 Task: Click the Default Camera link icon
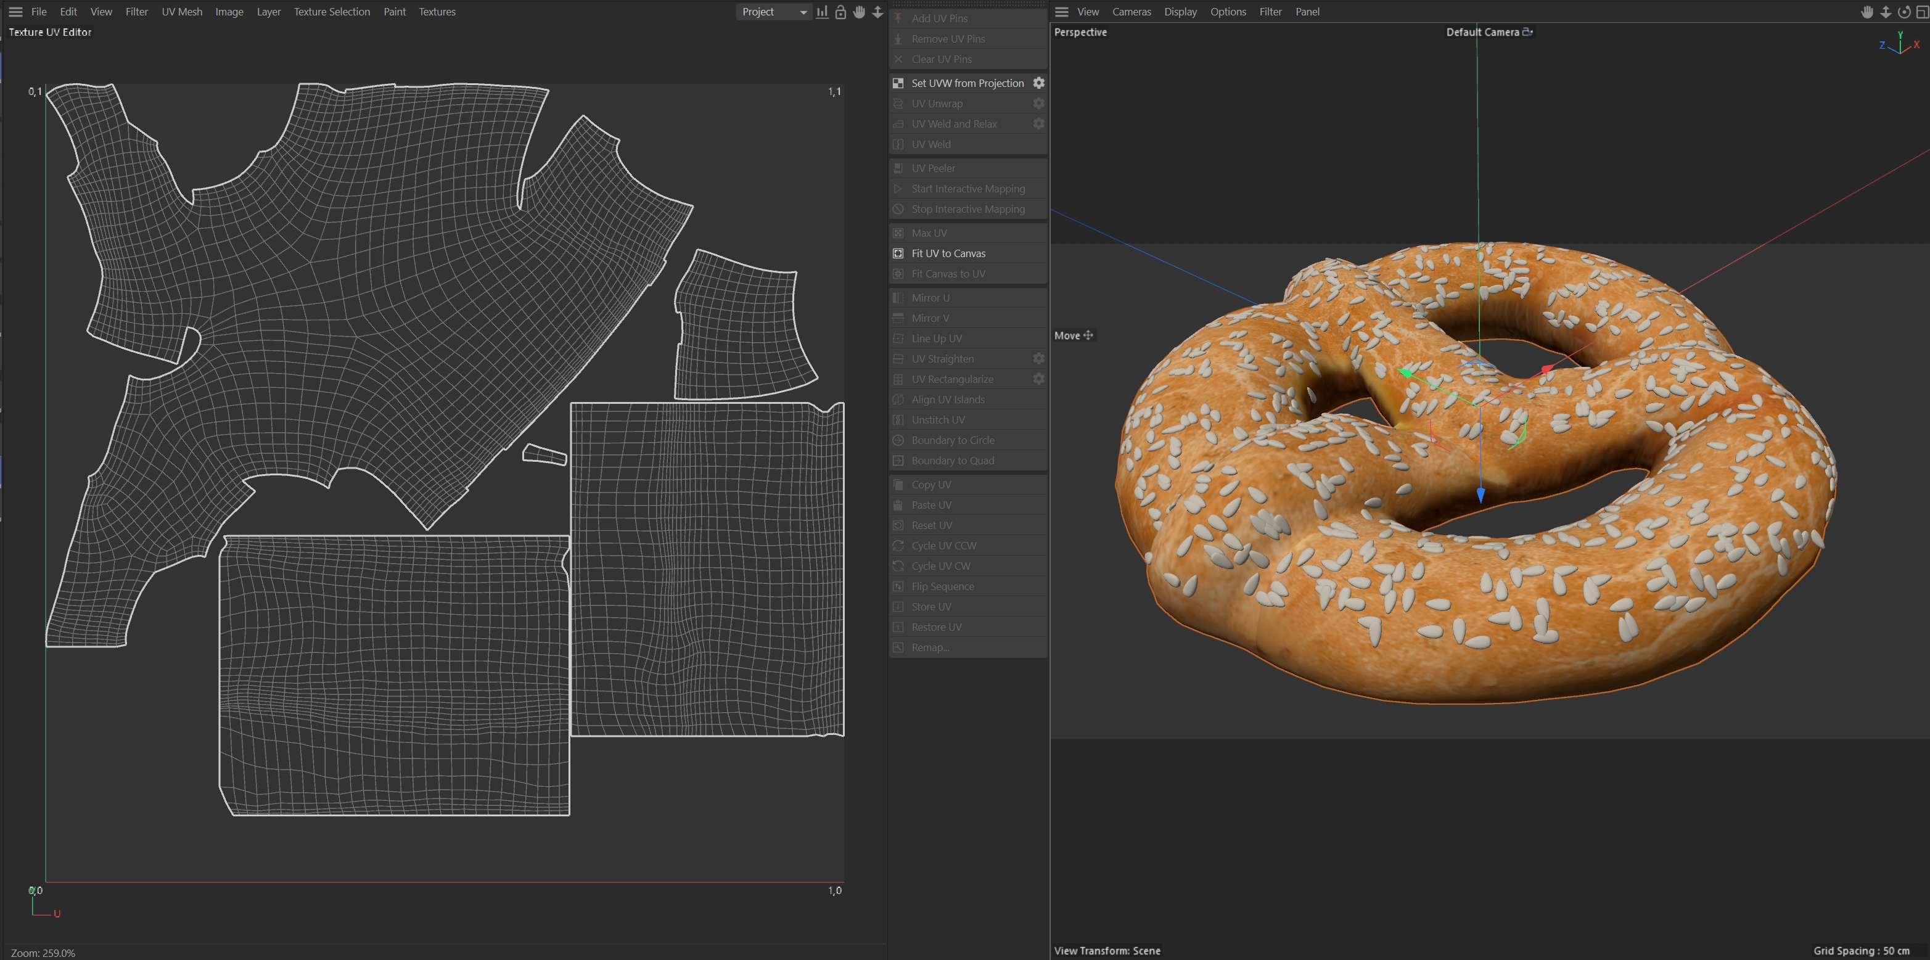(x=1528, y=32)
